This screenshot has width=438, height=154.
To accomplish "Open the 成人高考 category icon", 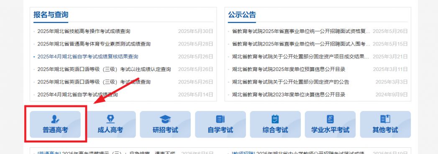I will 110,119.
